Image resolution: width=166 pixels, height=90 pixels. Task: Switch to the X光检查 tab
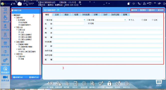pos(86,14)
